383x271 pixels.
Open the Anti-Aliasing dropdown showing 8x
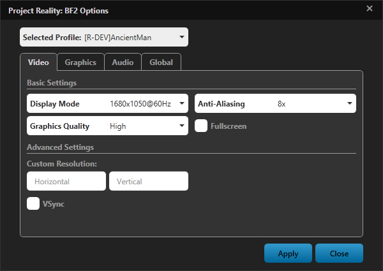[x=275, y=103]
